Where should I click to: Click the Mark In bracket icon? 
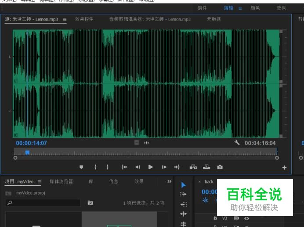click(x=95, y=167)
